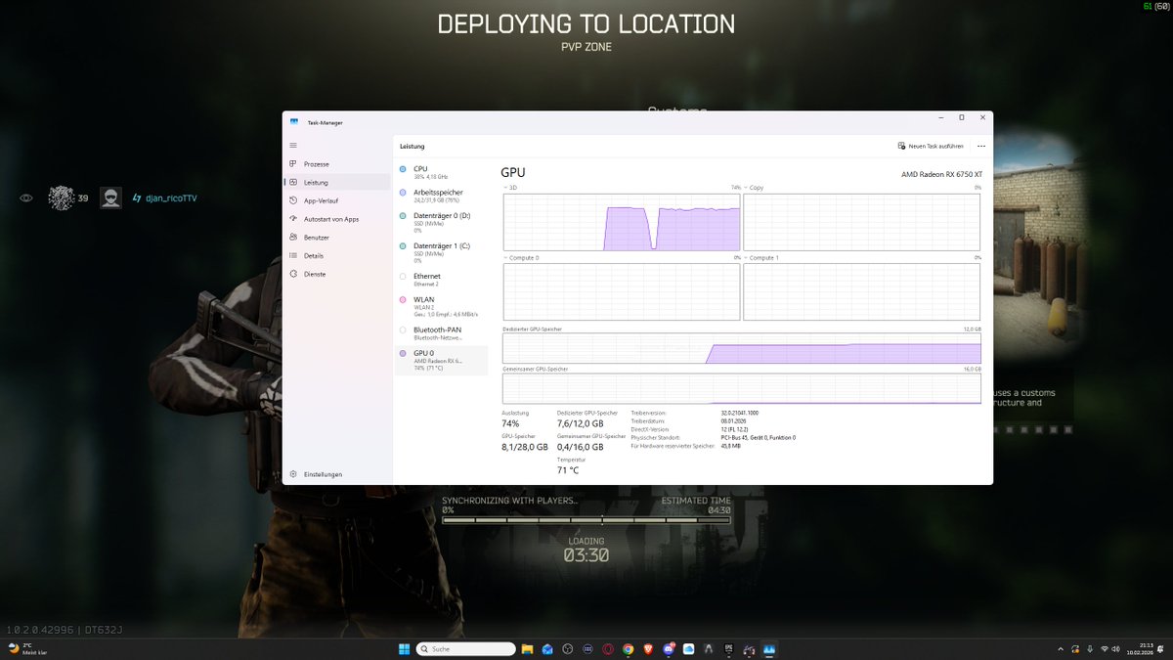Select GPU 0 performance entry
1173x660 pixels.
[441, 360]
